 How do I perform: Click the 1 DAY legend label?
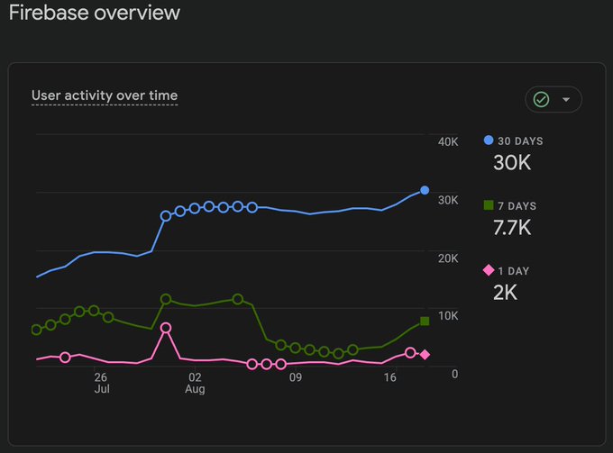point(513,270)
